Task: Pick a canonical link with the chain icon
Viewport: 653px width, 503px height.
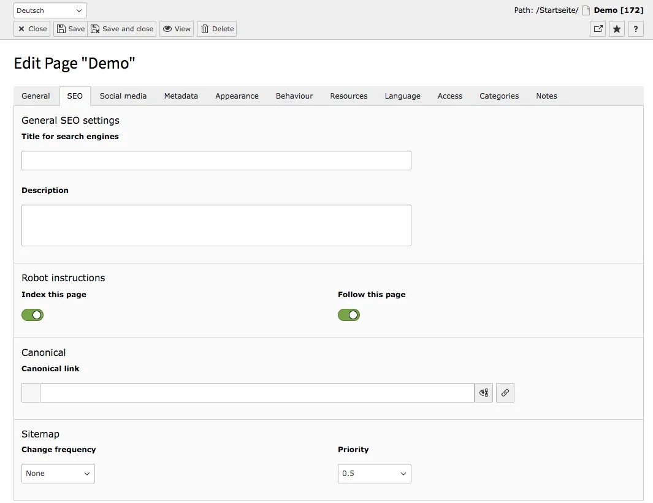Action: (x=505, y=392)
